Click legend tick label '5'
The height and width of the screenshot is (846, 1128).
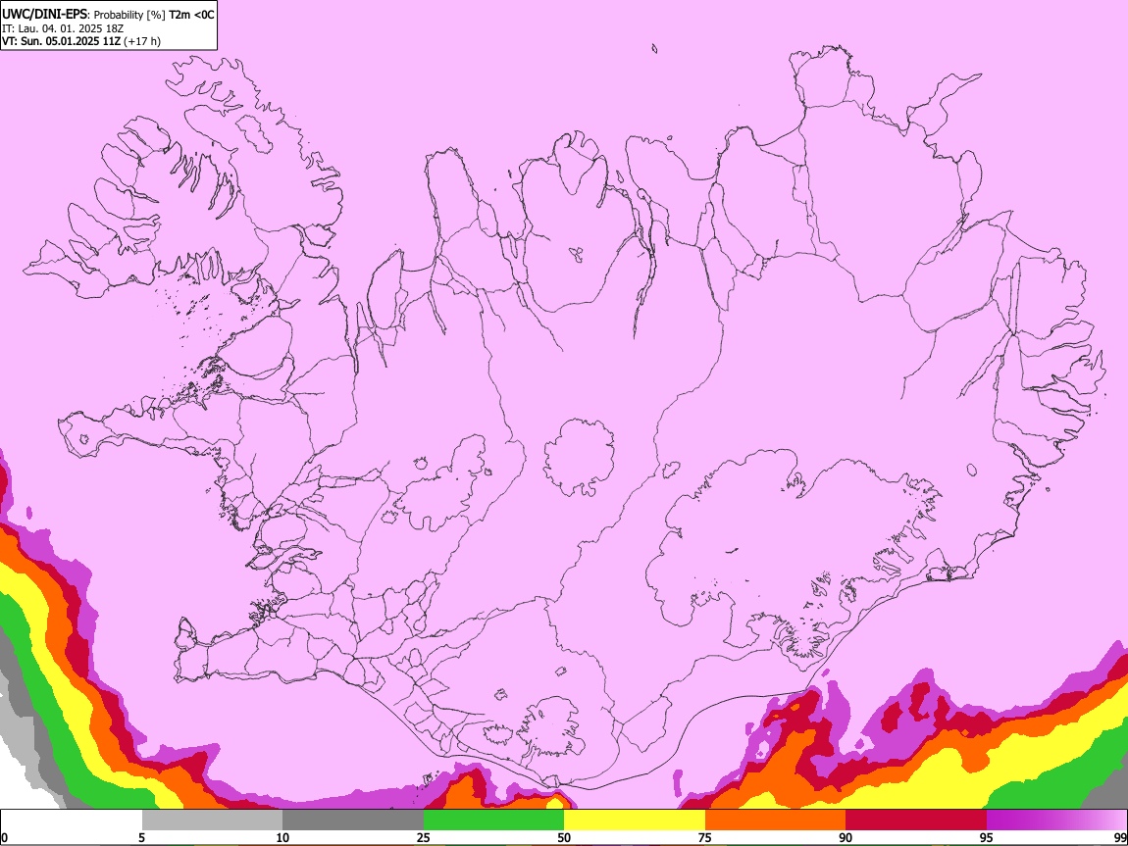click(141, 838)
